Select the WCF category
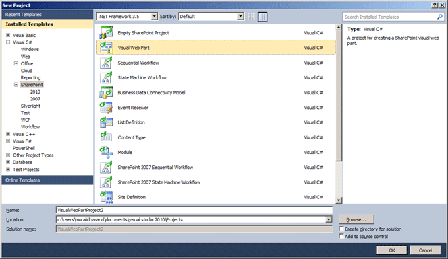The image size is (448, 259). click(26, 120)
